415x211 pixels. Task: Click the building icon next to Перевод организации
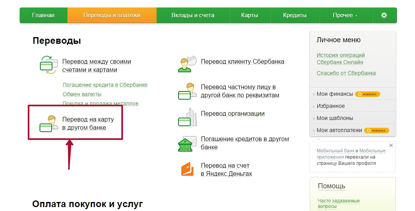187,117
